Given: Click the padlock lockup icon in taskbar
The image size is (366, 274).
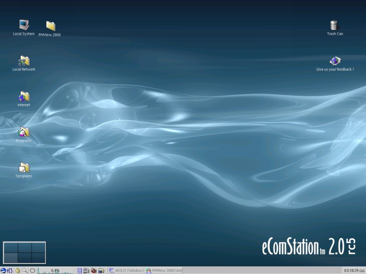Looking at the screenshot, I should click(x=17, y=270).
